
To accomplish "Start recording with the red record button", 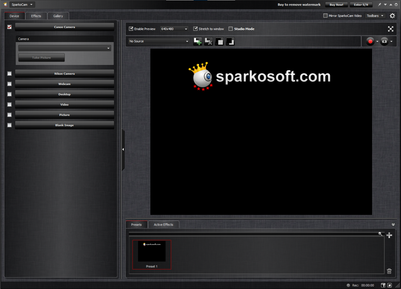I will [x=370, y=41].
